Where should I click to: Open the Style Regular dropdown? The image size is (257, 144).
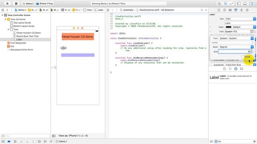coord(236,47)
